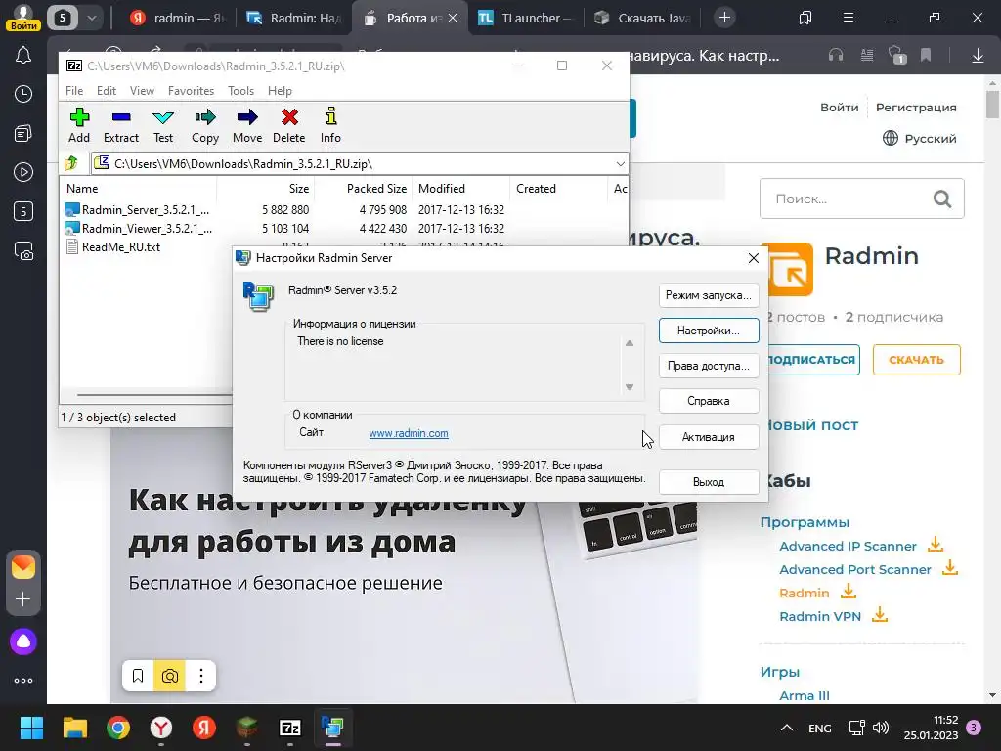This screenshot has width=1001, height=751.
Task: Open Help menu in 7-Zip
Action: pyautogui.click(x=280, y=91)
